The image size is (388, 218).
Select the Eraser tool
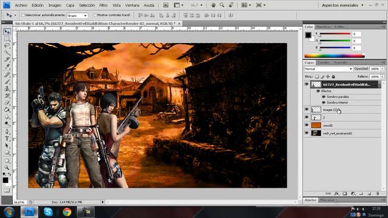pyautogui.click(x=7, y=102)
